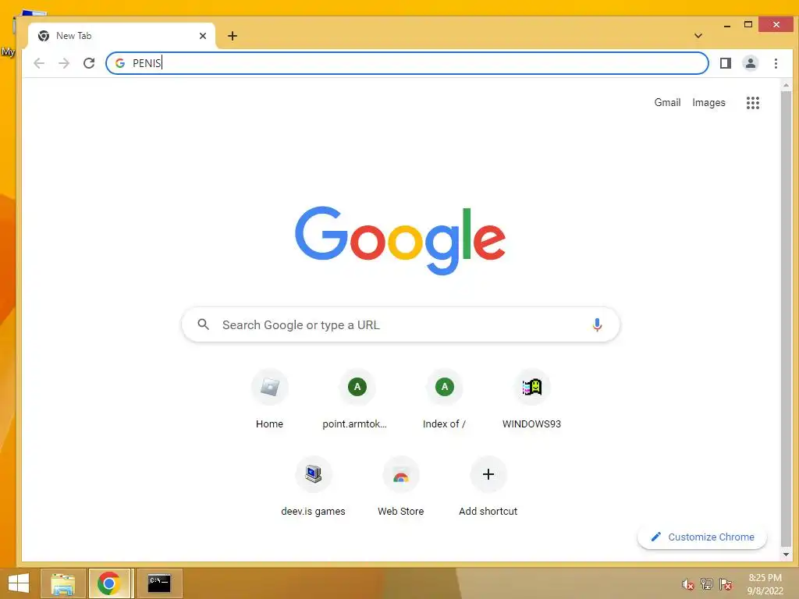Viewport: 799px width, 599px height.
Task: Open the point.armtok... shortcut
Action: point(357,399)
